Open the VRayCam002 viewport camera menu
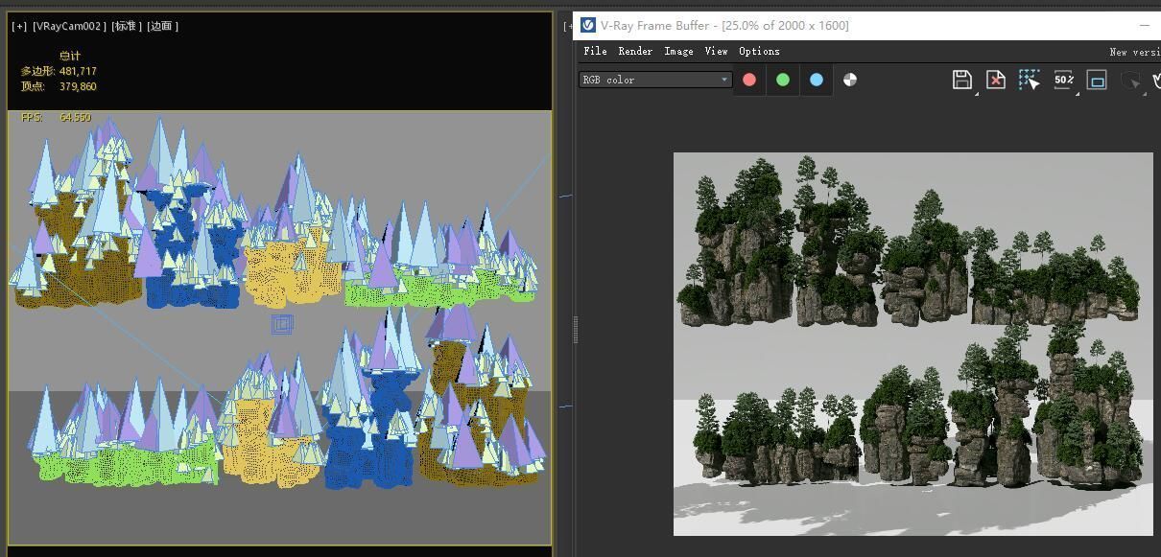 [x=67, y=26]
